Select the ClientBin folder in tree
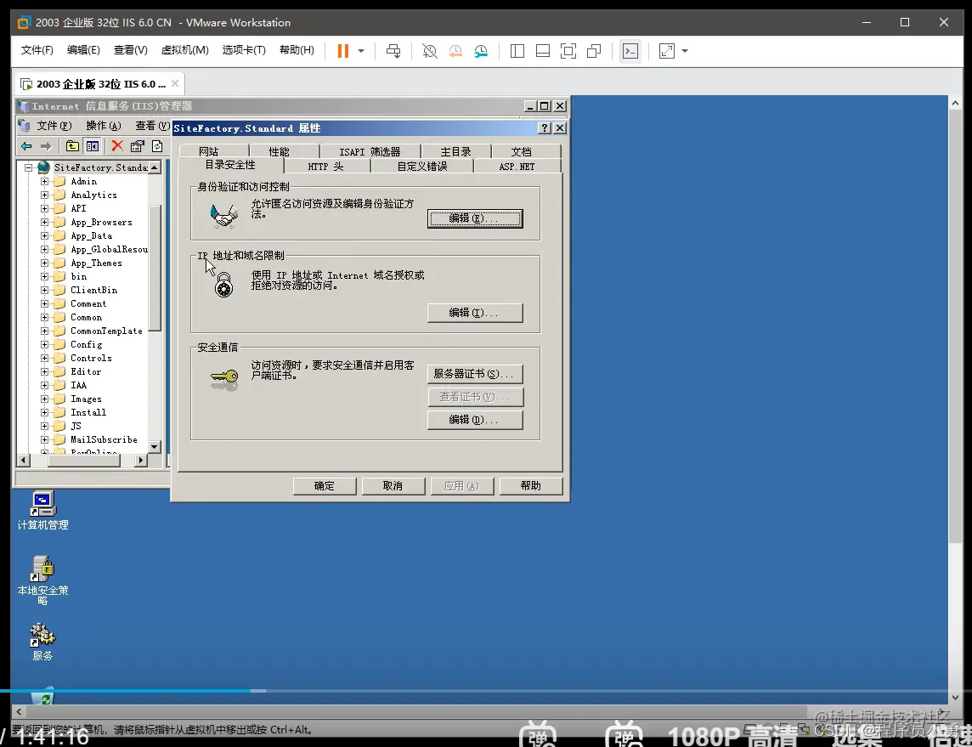This screenshot has height=747, width=972. click(x=93, y=290)
